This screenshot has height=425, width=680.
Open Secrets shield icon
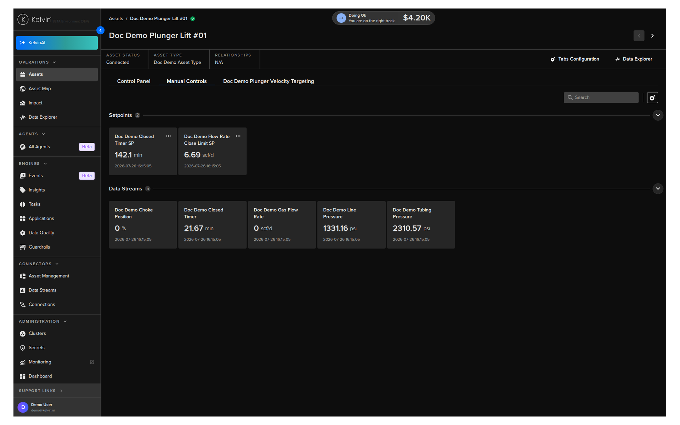[x=23, y=348]
